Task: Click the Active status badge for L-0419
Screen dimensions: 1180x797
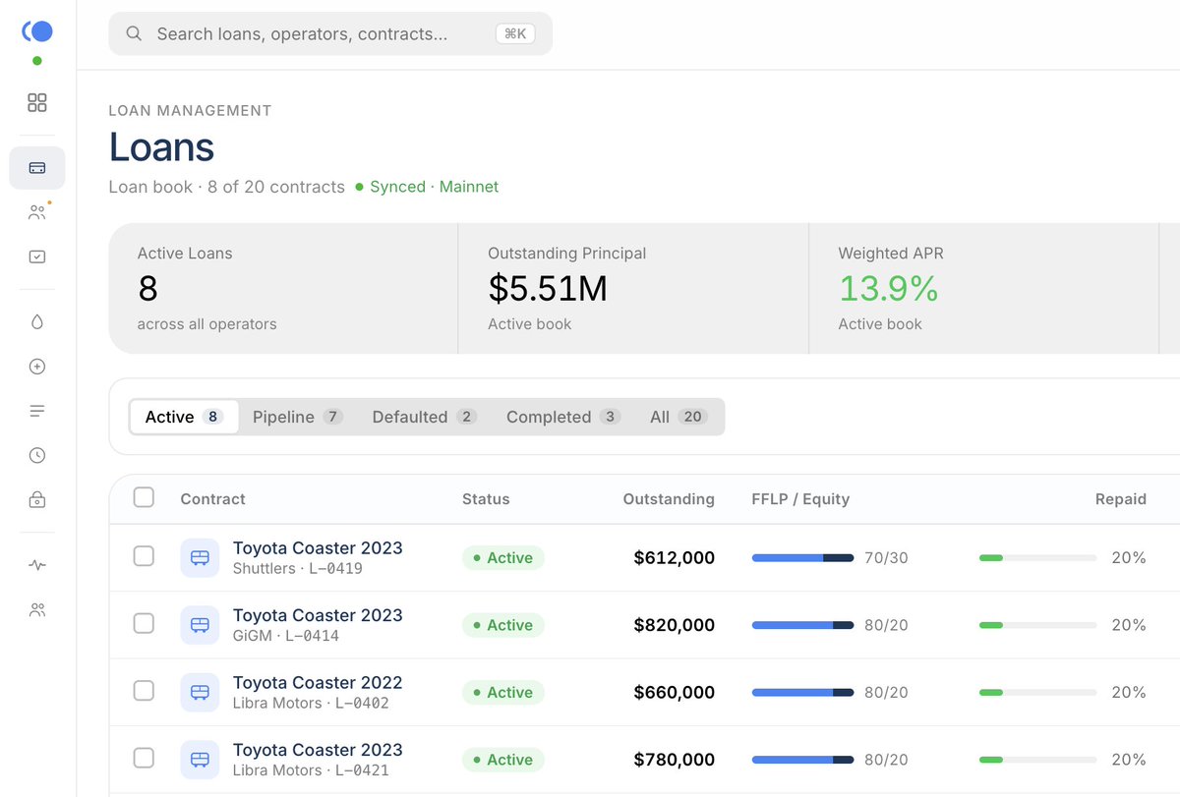Action: click(x=502, y=557)
